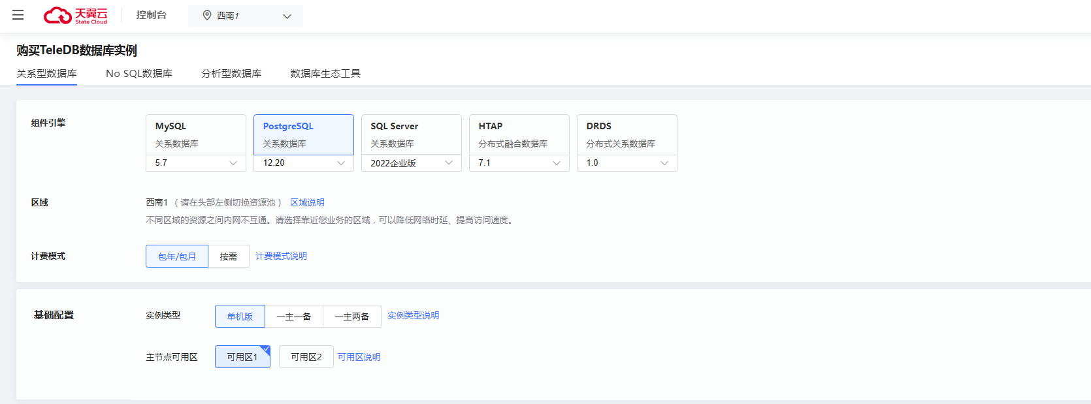Image resolution: width=1091 pixels, height=404 pixels.
Task: Open the HTAP 7.1 version dropdown
Action: coord(519,163)
